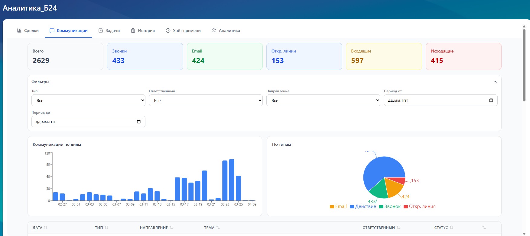Image resolution: width=530 pixels, height=236 pixels.
Task: Open the Тип filter dropdown
Action: 88,100
